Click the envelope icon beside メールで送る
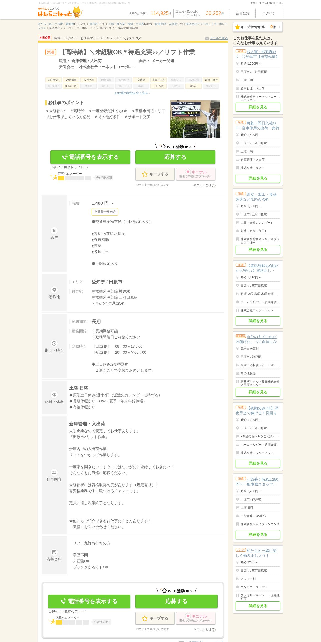Screen dimensions: 321x642 [207, 38]
